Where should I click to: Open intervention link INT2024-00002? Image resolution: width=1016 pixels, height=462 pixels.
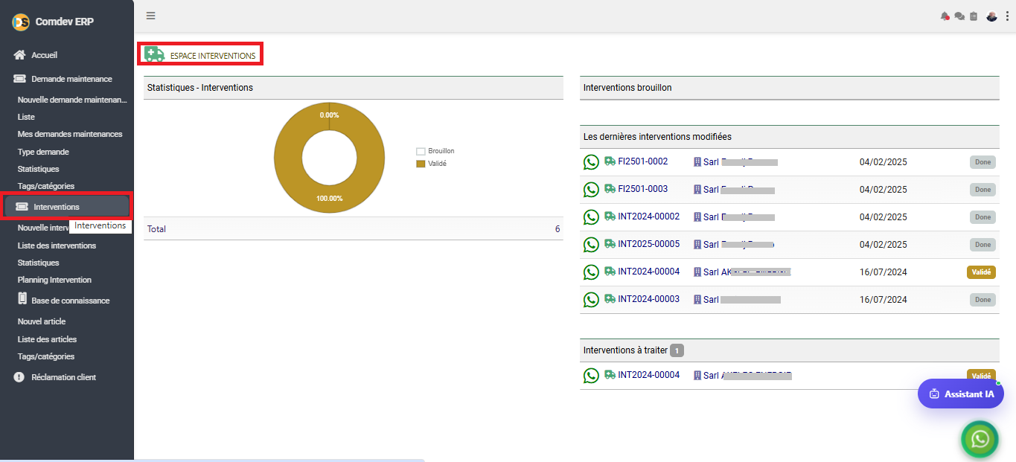tap(649, 216)
